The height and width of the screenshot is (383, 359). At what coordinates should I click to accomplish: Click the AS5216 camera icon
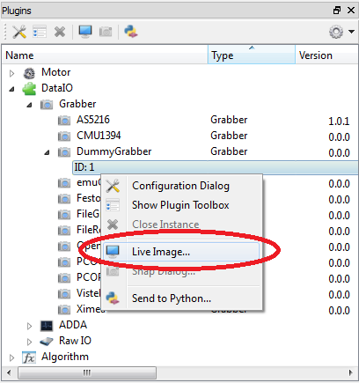point(64,121)
